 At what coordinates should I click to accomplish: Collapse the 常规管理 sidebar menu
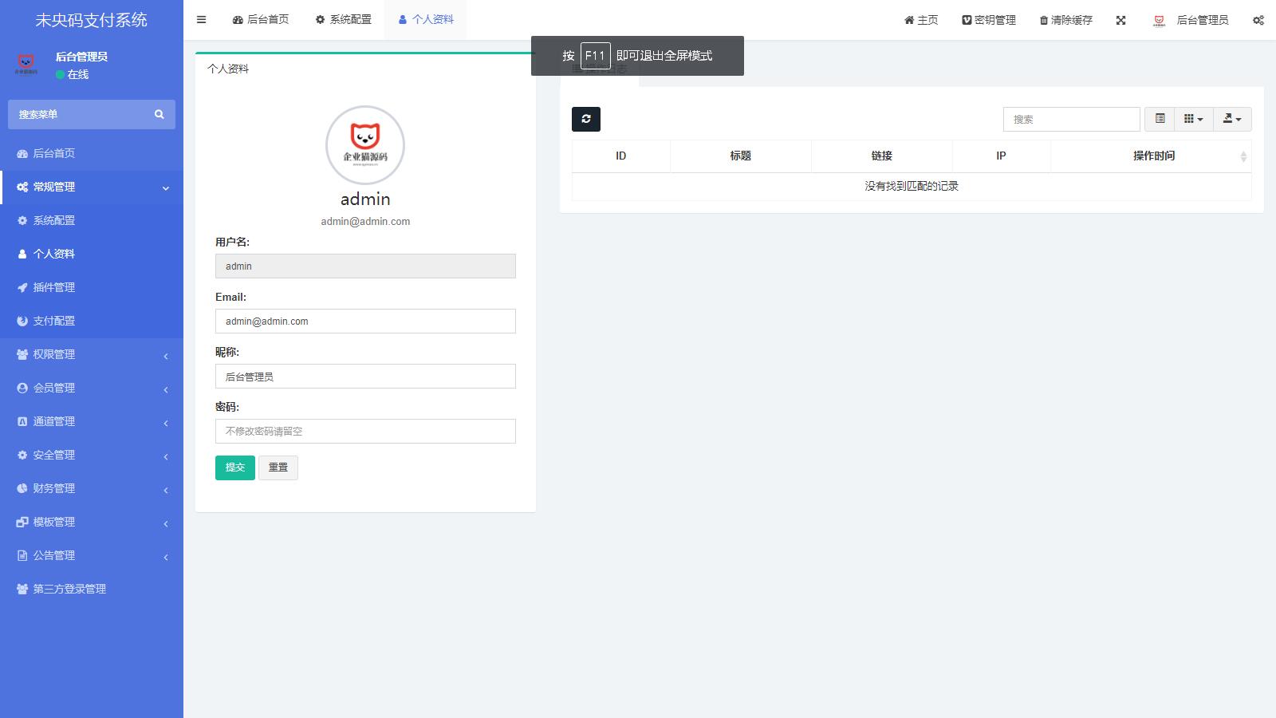[x=91, y=187]
